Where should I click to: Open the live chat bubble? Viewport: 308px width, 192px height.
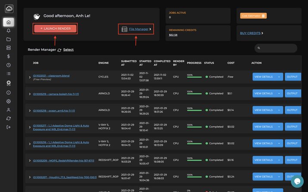tap(297, 181)
